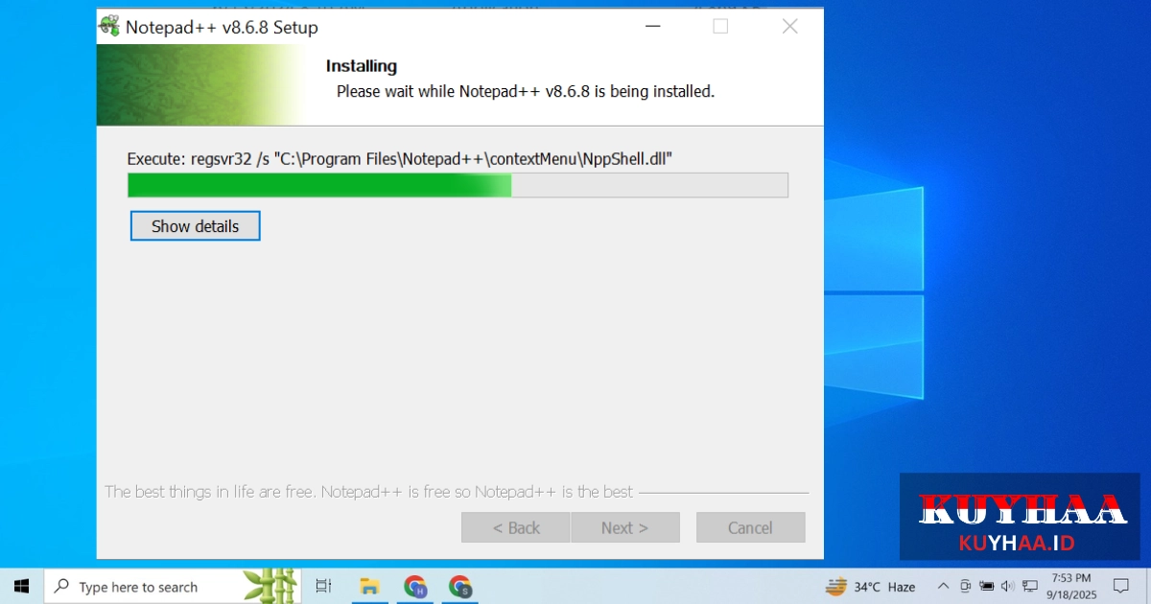
Task: Open the network tray icon
Action: (x=1030, y=586)
